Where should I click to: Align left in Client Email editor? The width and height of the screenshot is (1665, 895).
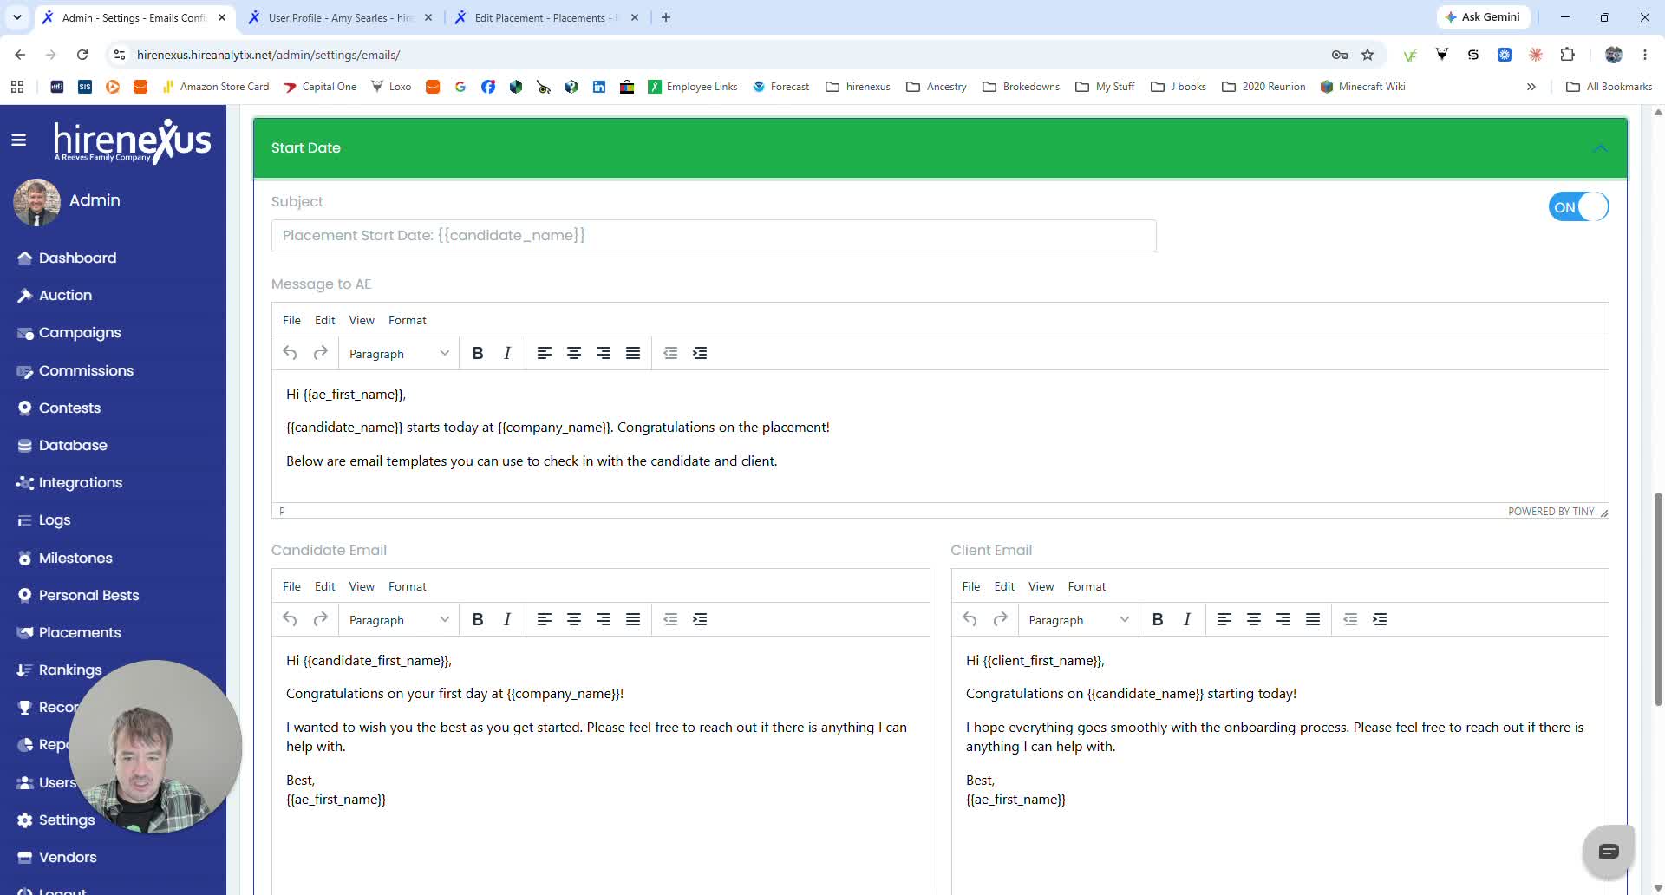pos(1224,619)
